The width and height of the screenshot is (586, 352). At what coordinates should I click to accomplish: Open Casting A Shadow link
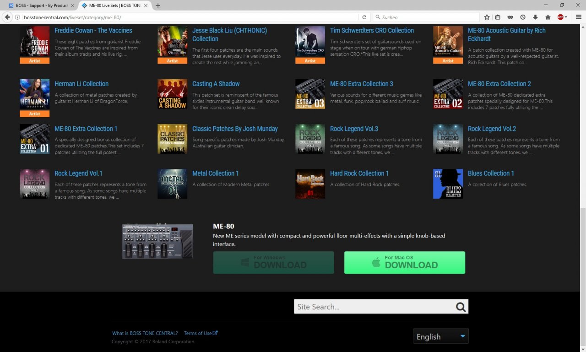tap(216, 84)
